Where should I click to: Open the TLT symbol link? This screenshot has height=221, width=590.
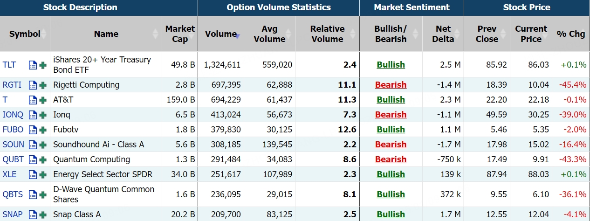click(x=9, y=65)
